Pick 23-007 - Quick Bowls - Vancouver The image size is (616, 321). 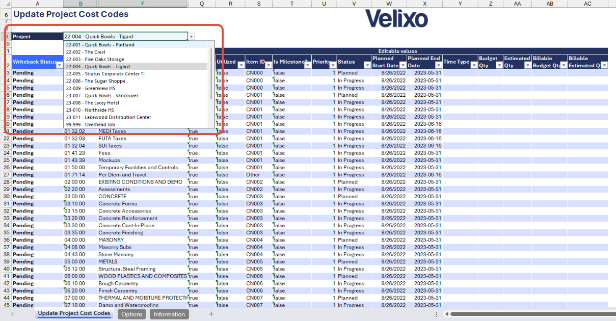(x=136, y=95)
